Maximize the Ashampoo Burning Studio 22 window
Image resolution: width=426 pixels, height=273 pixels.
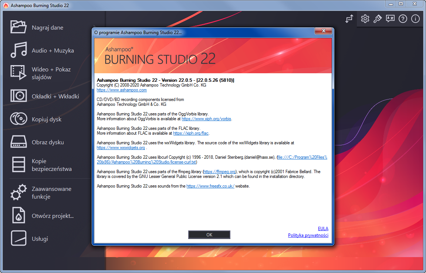point(401,4)
